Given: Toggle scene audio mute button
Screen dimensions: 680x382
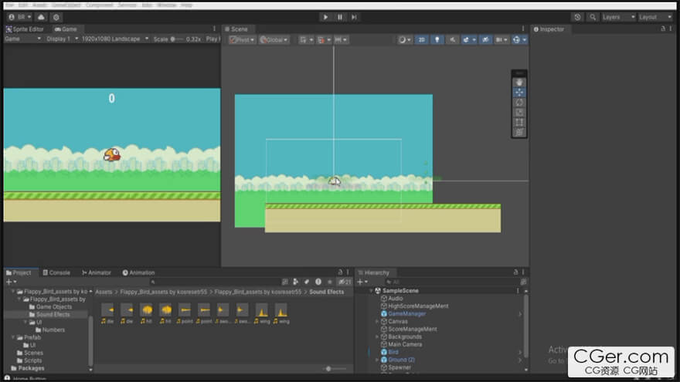Looking at the screenshot, I should tap(454, 39).
